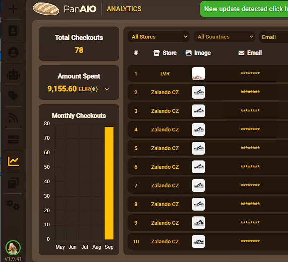Click the shoe thumbnail in row 8
Viewport: 288px width, 262px height.
pyautogui.click(x=198, y=204)
